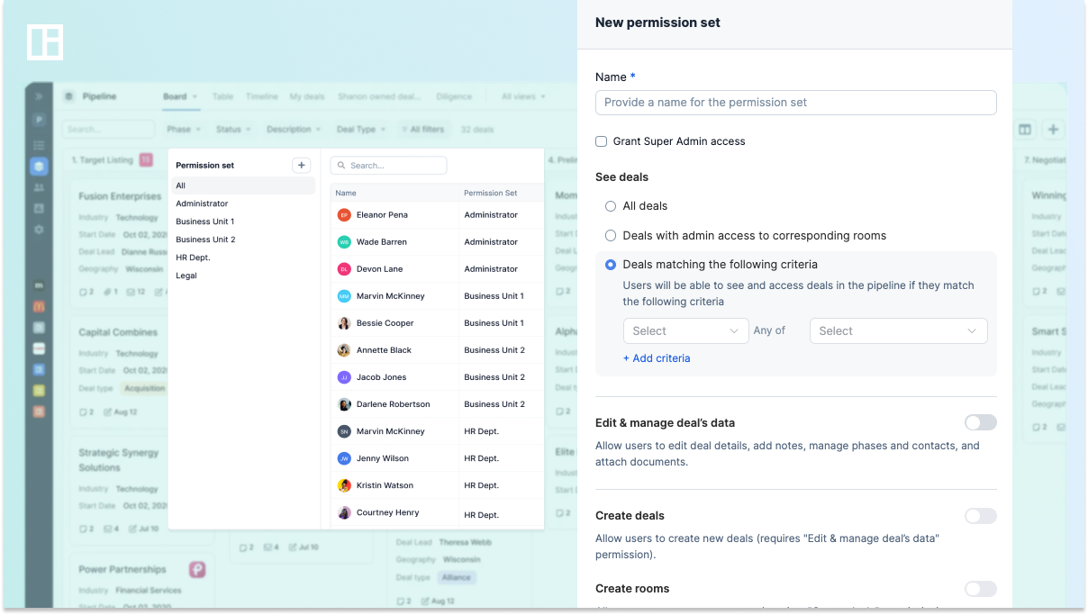Click the All filters button

(422, 130)
